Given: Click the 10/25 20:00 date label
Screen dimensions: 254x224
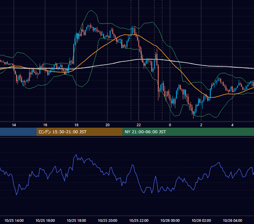Looking at the screenshot, I should point(108,220).
